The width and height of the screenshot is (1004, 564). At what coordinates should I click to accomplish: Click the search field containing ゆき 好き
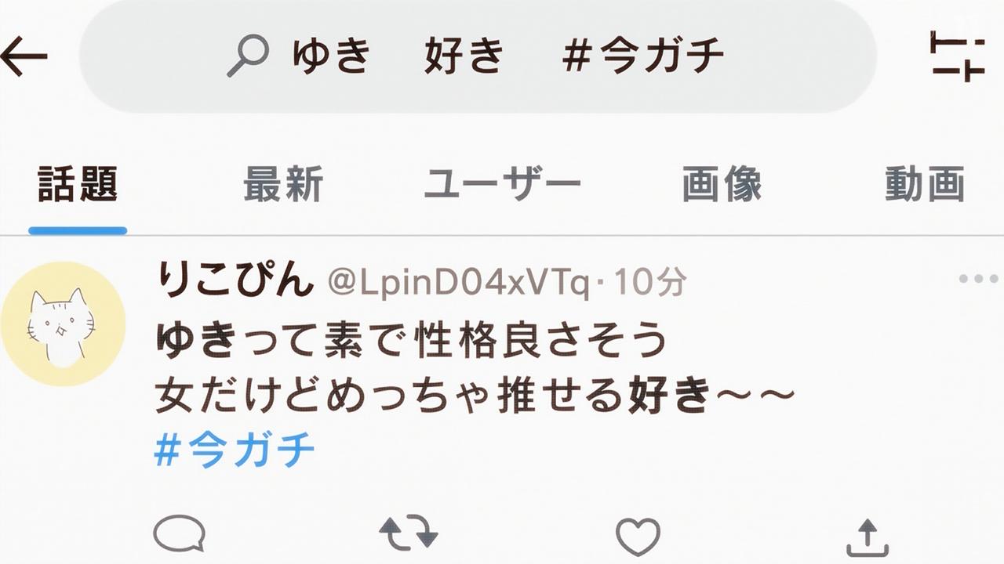coord(478,56)
